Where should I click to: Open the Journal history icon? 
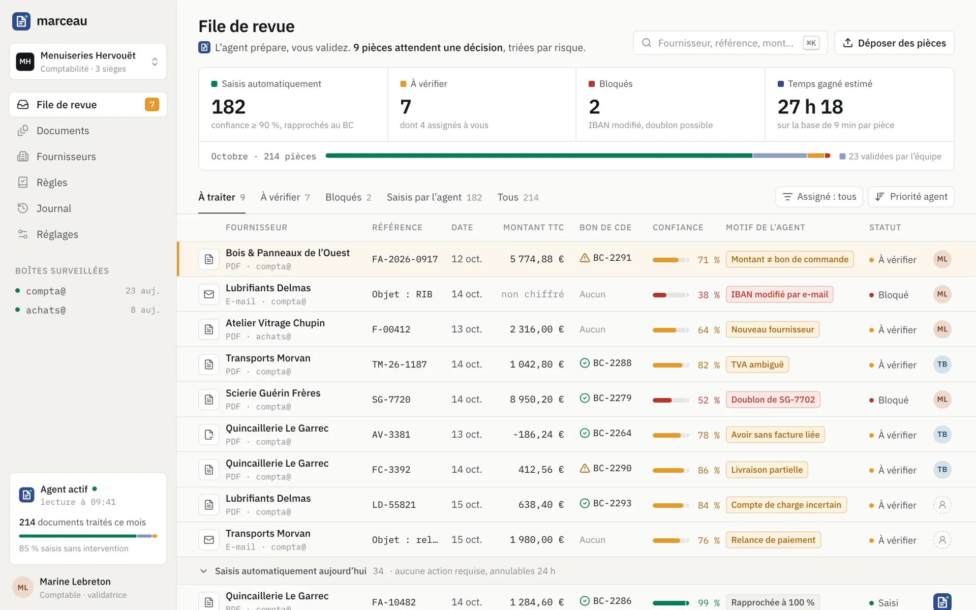point(23,208)
